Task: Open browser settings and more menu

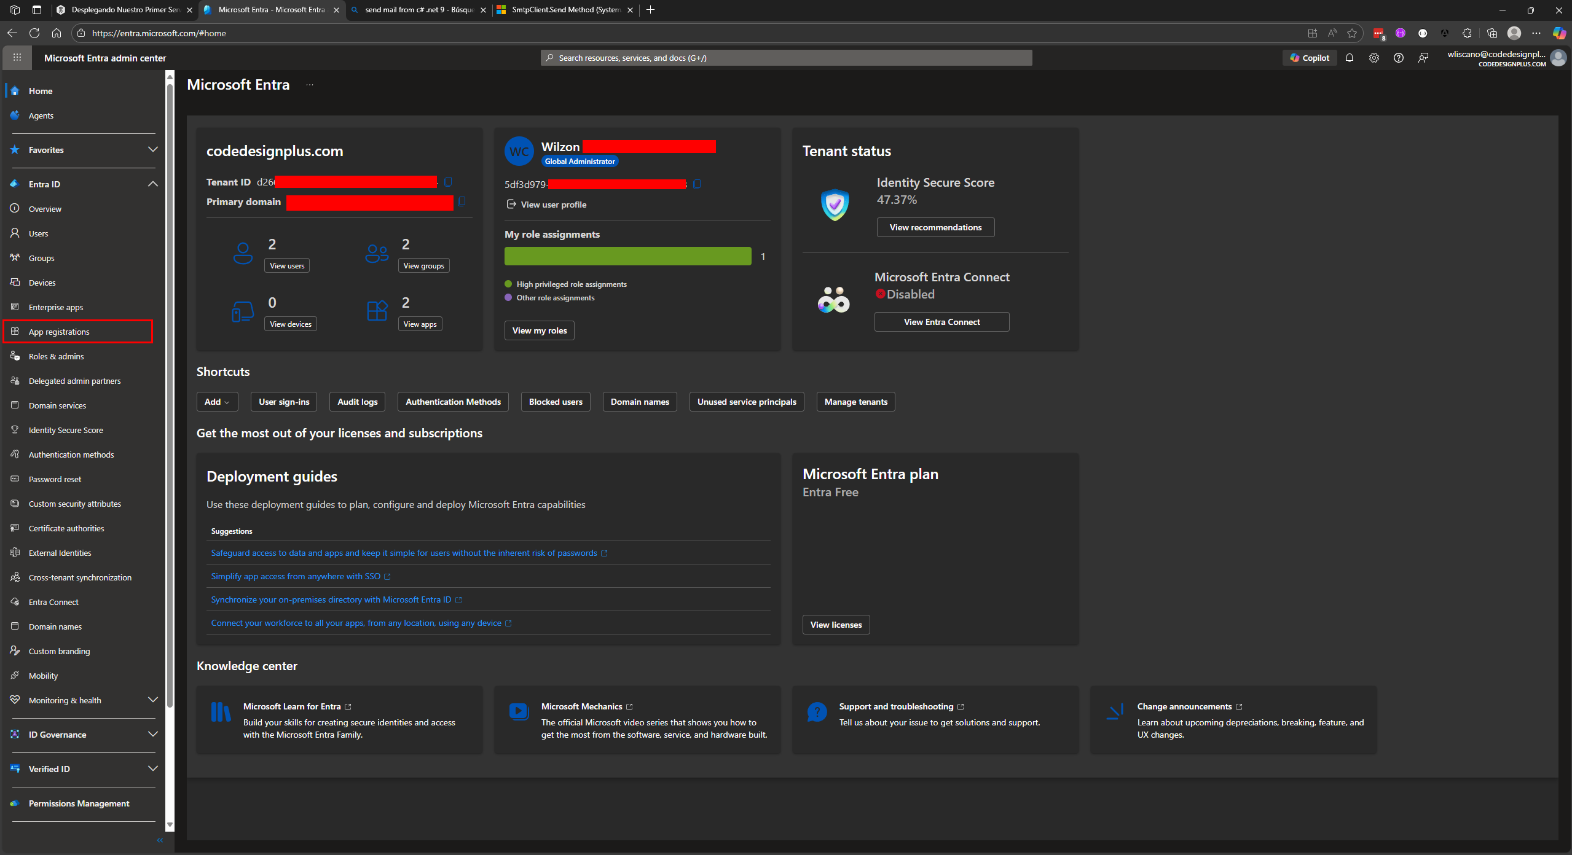Action: (x=1536, y=33)
